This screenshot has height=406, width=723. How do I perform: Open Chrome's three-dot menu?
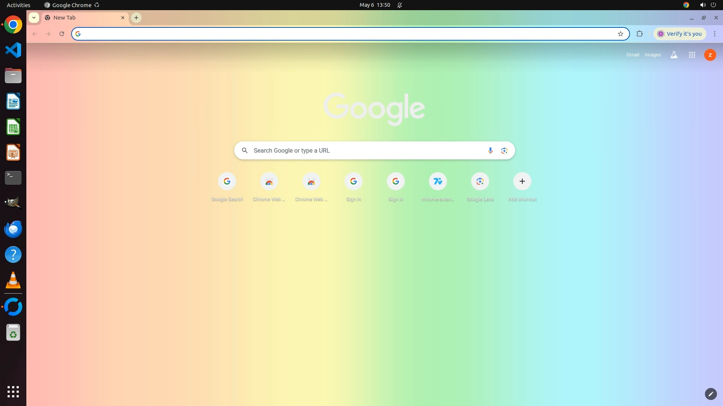(x=715, y=34)
